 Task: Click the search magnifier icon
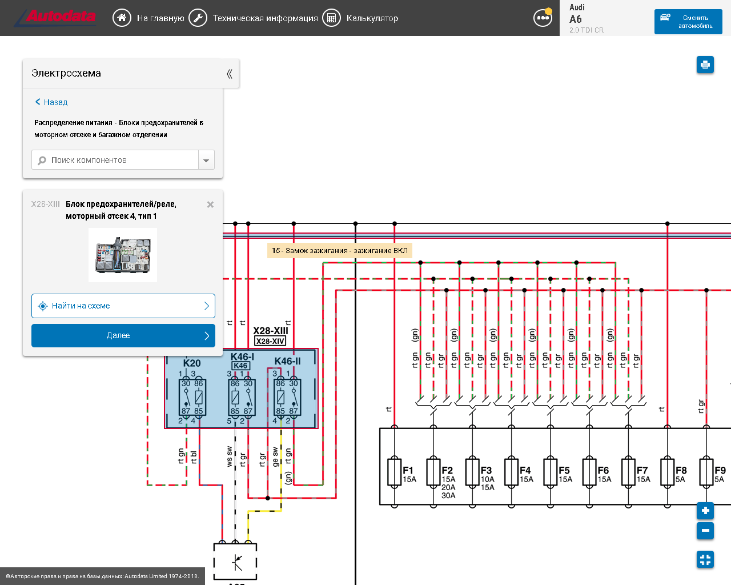[x=42, y=161]
